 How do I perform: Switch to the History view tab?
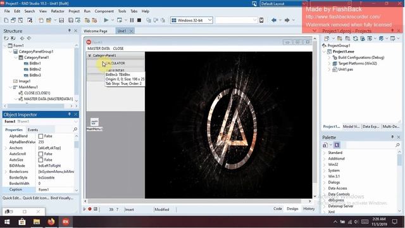(309, 208)
